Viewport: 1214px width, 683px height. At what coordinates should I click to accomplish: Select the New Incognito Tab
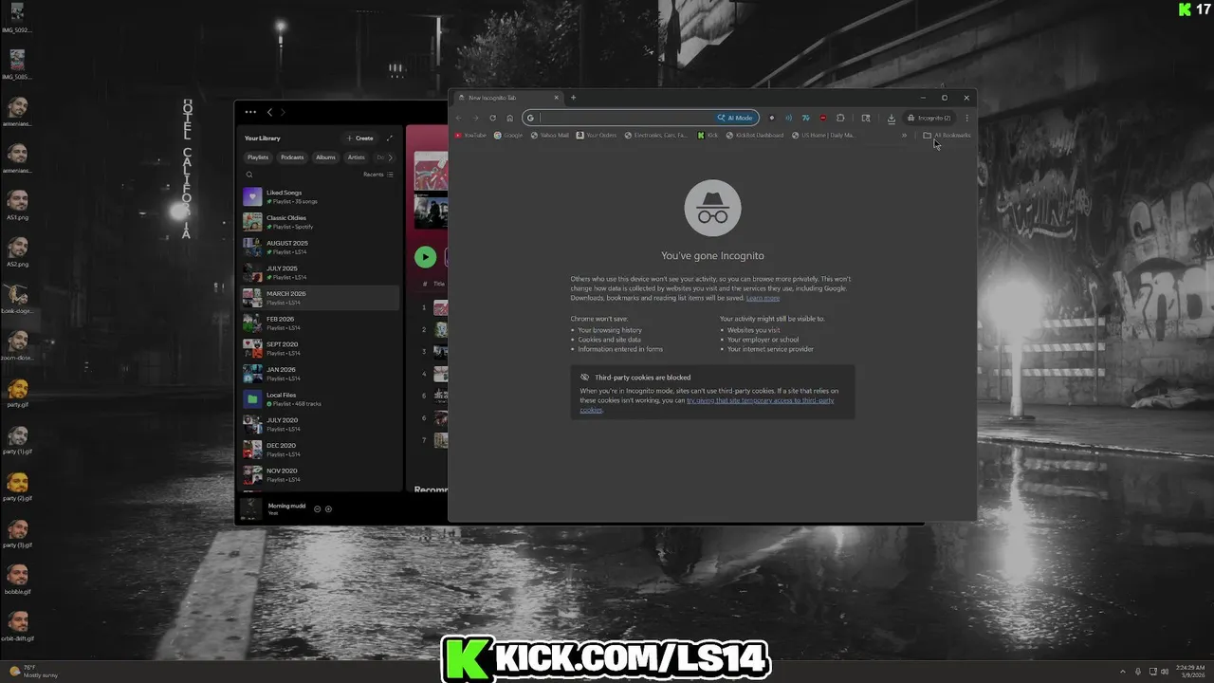point(507,98)
